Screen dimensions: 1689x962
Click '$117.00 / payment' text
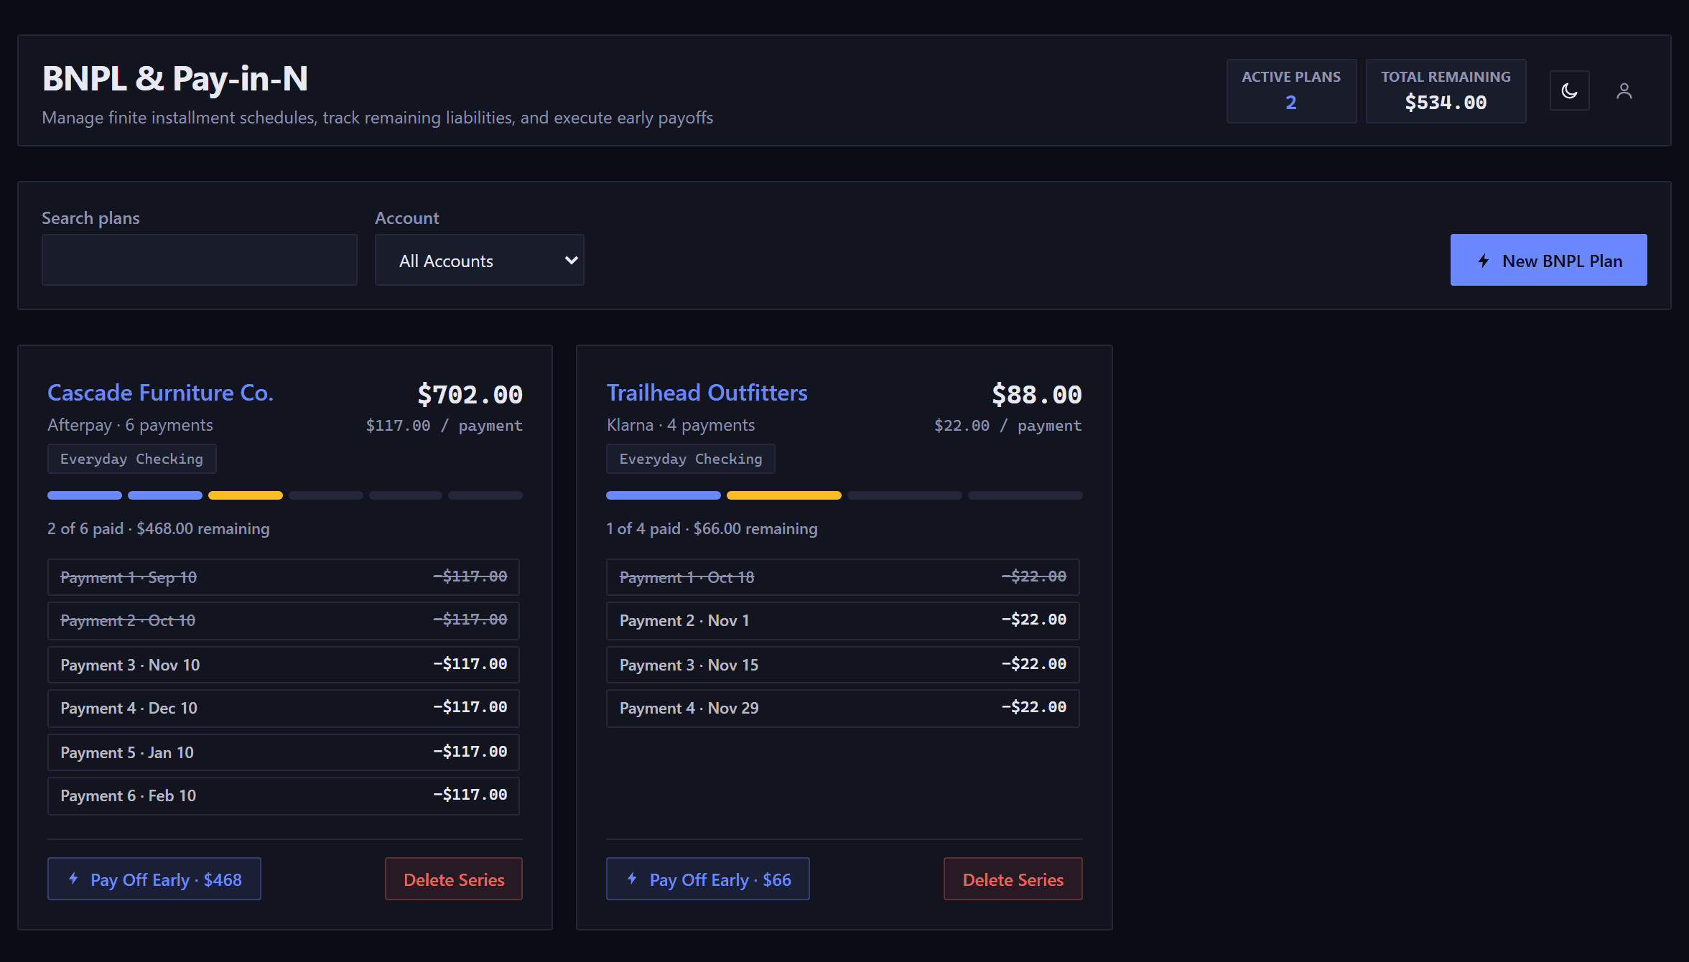[444, 425]
